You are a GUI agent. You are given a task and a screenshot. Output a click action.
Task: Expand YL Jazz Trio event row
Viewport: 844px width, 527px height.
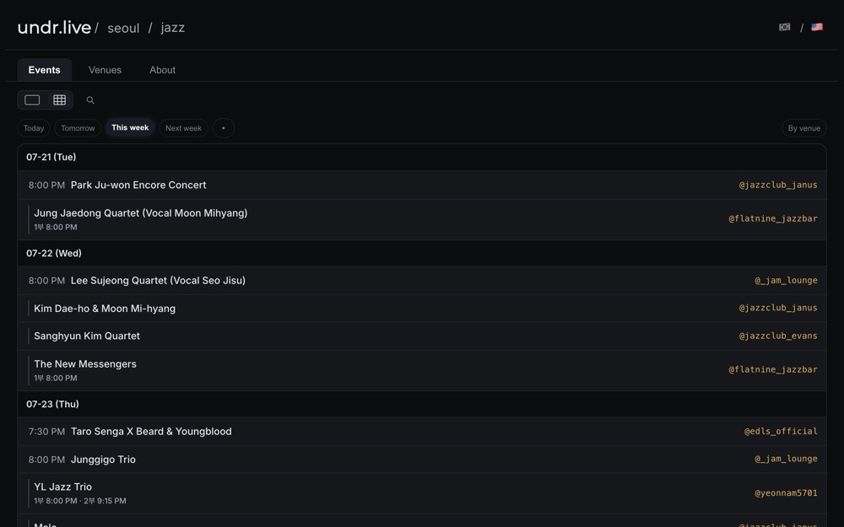tap(421, 493)
